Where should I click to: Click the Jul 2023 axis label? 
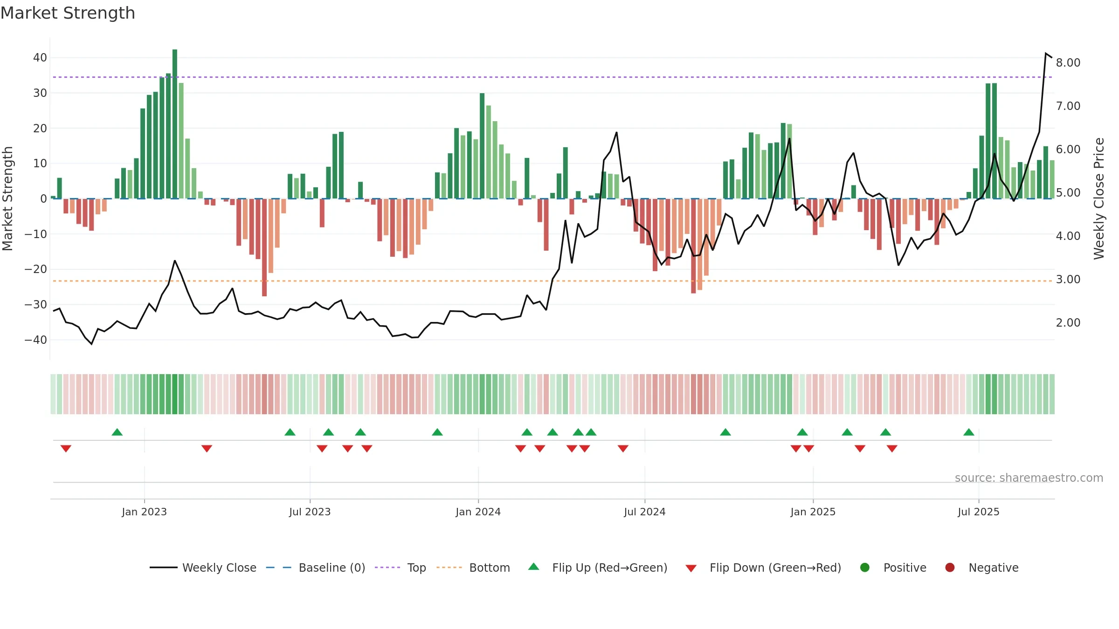[310, 512]
